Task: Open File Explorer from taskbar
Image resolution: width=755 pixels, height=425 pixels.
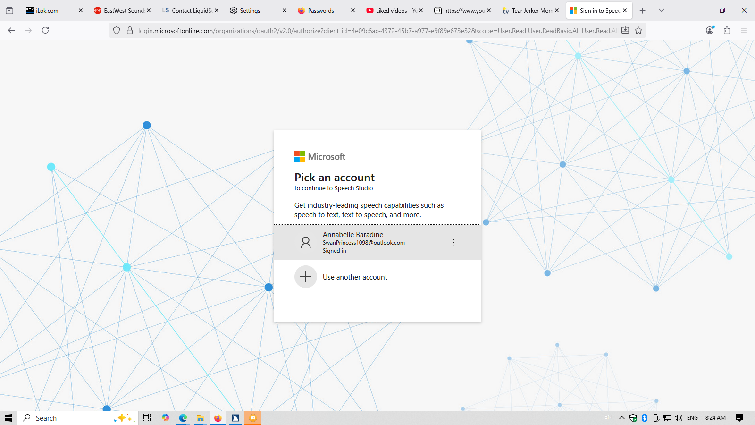Action: [x=201, y=418]
